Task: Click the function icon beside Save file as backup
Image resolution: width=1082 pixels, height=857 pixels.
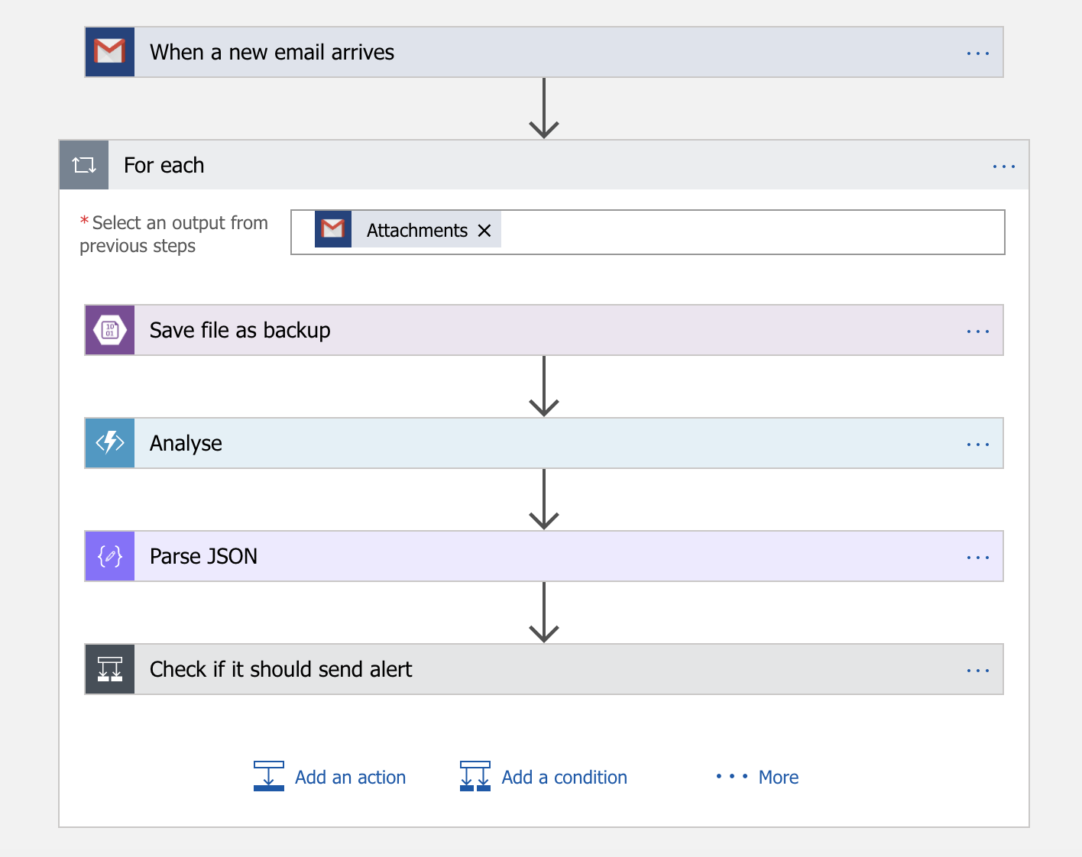Action: 109,330
